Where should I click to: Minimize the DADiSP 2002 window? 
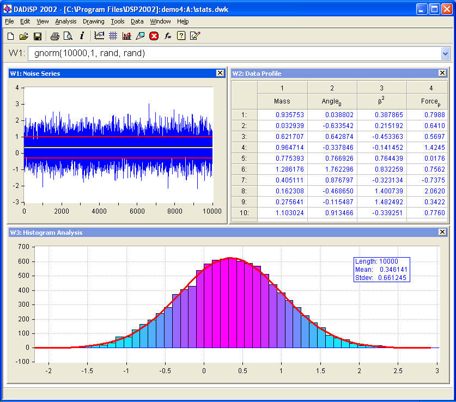tap(421, 9)
